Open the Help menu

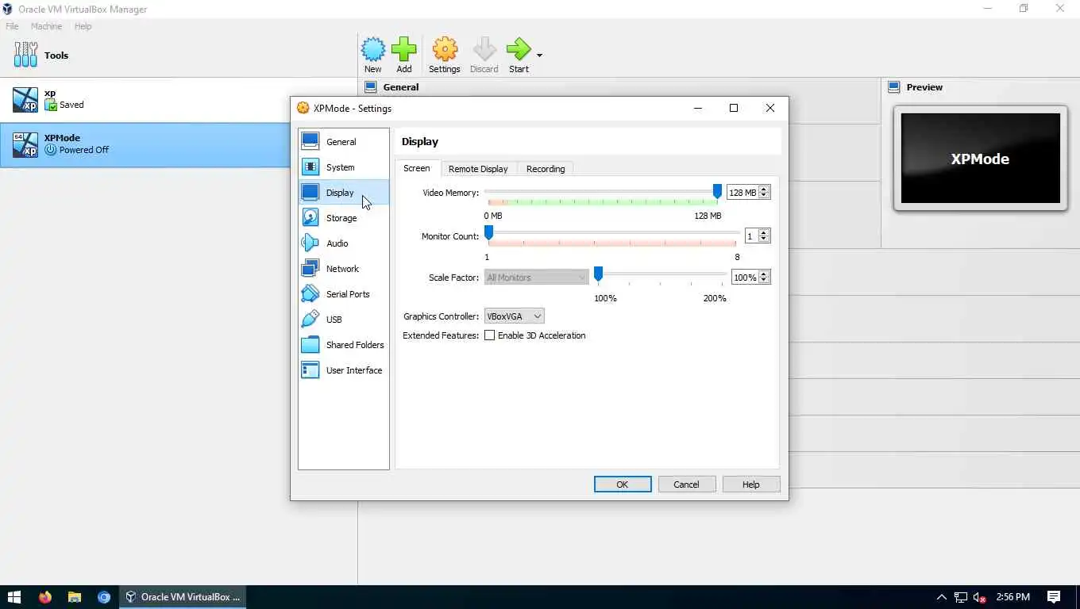pyautogui.click(x=83, y=26)
